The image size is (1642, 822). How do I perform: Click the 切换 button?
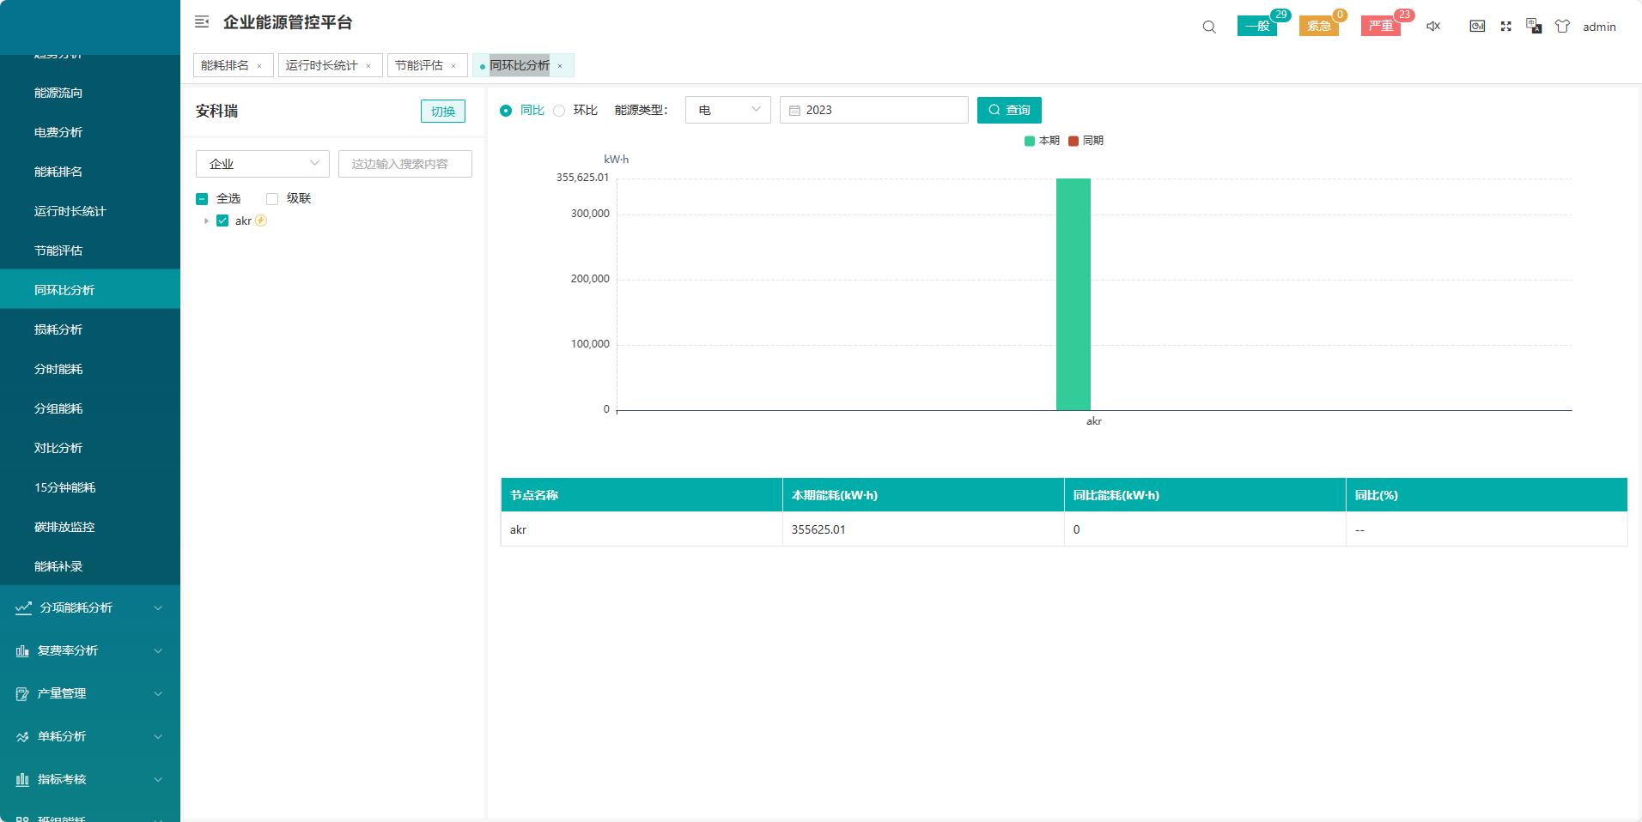(442, 112)
